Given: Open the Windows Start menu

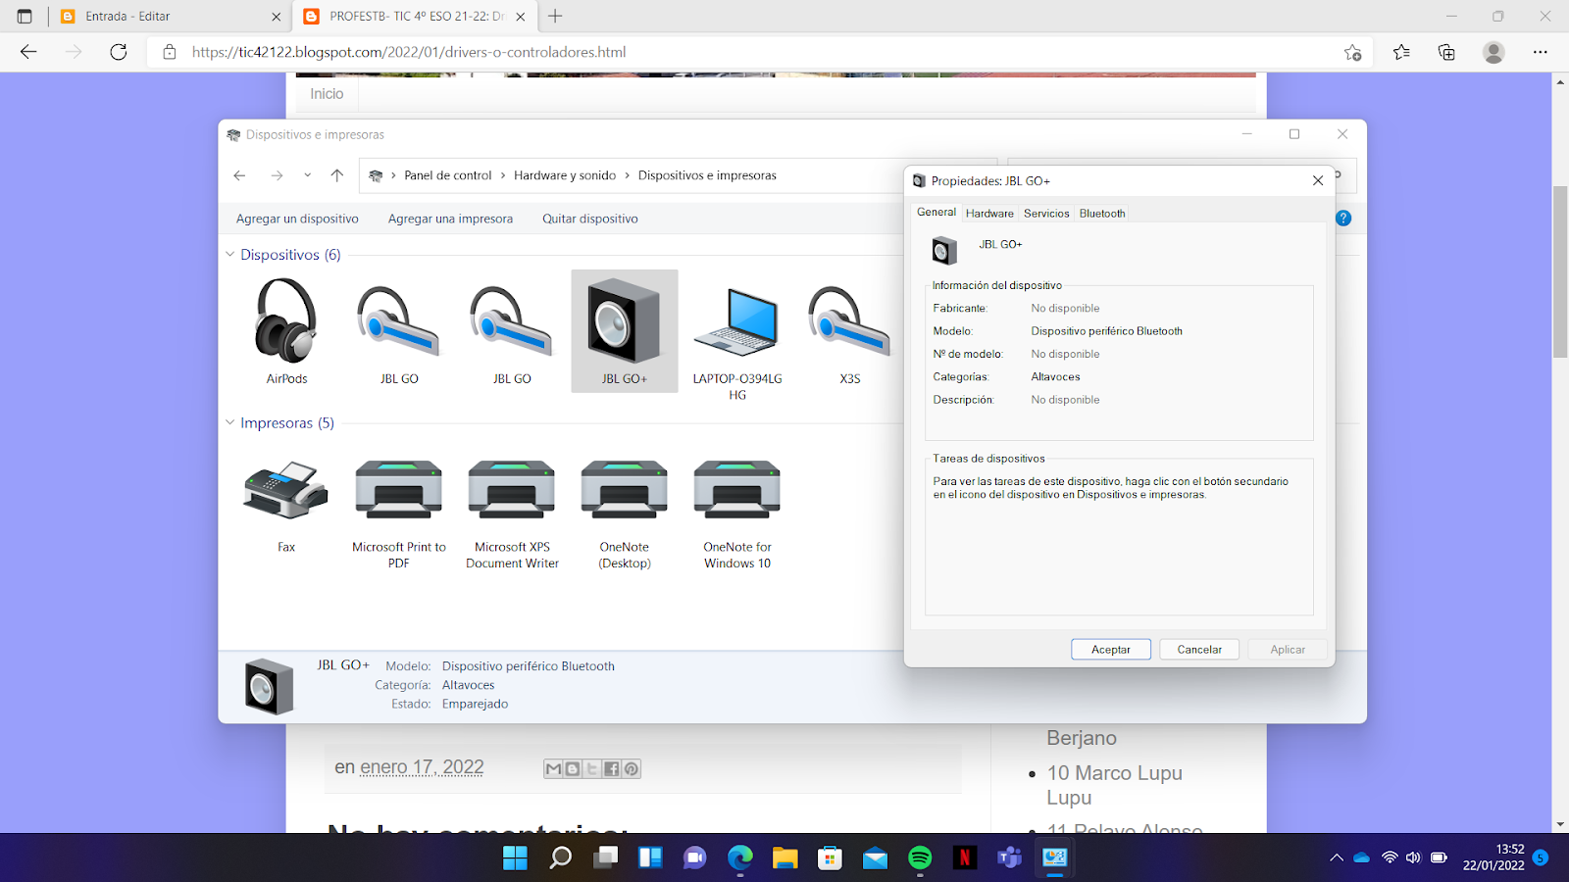Looking at the screenshot, I should coord(515,858).
